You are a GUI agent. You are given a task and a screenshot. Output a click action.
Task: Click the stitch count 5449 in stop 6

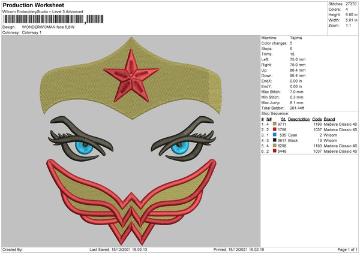click(x=282, y=152)
